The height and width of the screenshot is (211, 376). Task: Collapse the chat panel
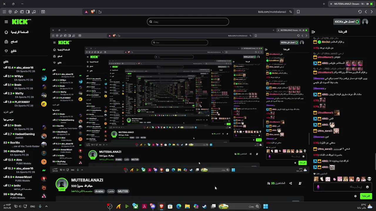click(313, 32)
